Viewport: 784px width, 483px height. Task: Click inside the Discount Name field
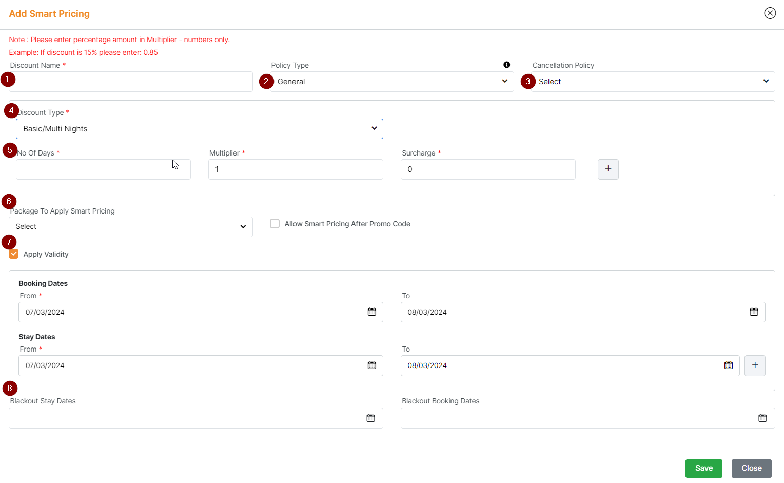point(131,81)
